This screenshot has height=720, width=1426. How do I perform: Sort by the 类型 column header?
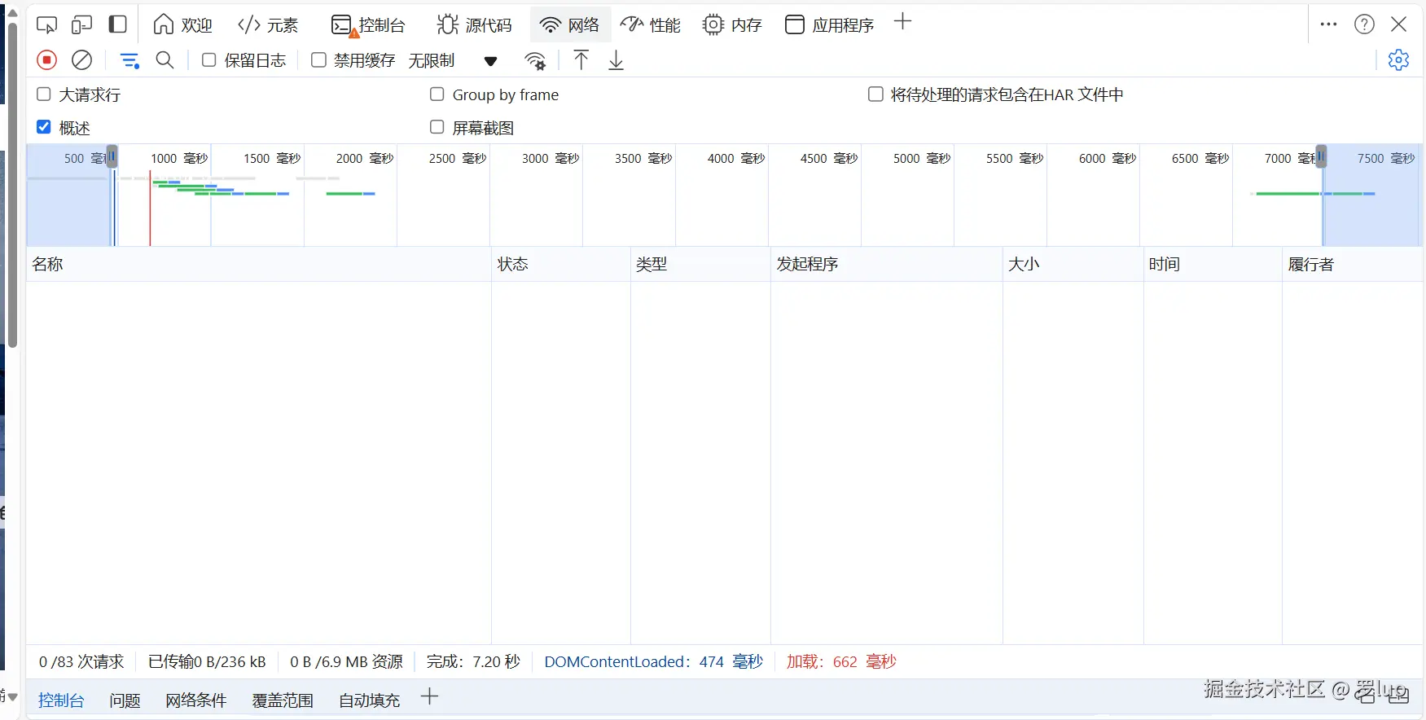click(700, 264)
